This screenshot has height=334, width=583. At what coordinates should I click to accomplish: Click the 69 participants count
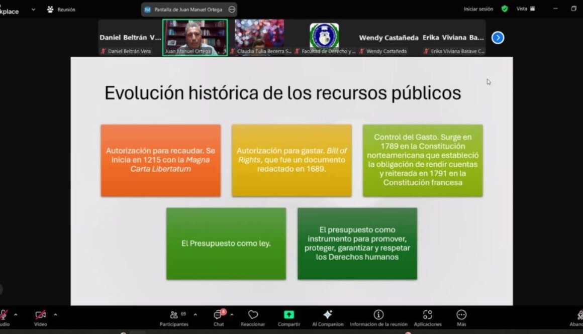point(183,314)
